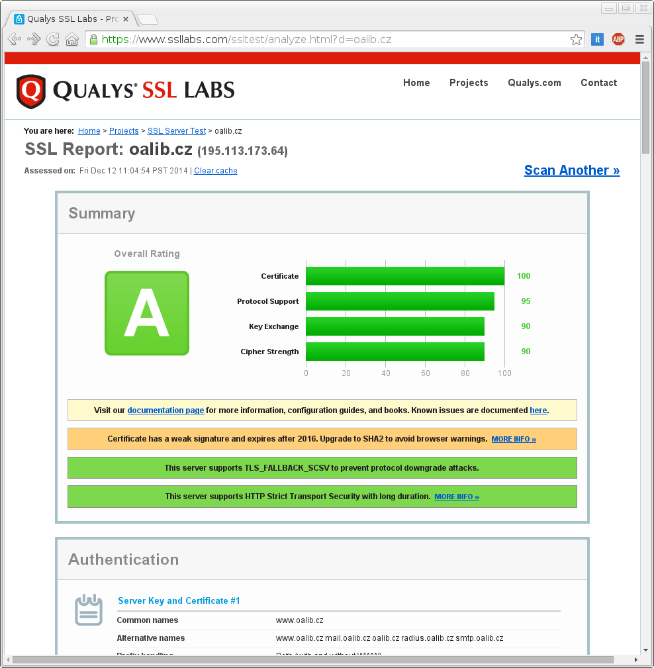This screenshot has height=668, width=654.
Task: Click the Certificate score value 100
Action: [x=524, y=276]
